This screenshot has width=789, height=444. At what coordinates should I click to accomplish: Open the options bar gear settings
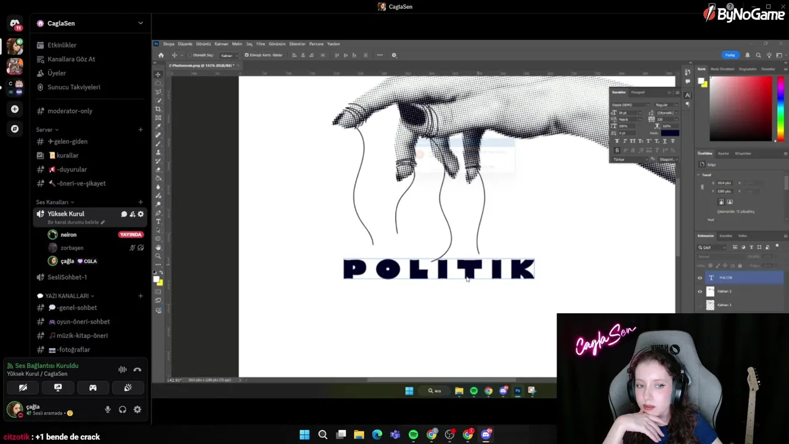tap(394, 55)
